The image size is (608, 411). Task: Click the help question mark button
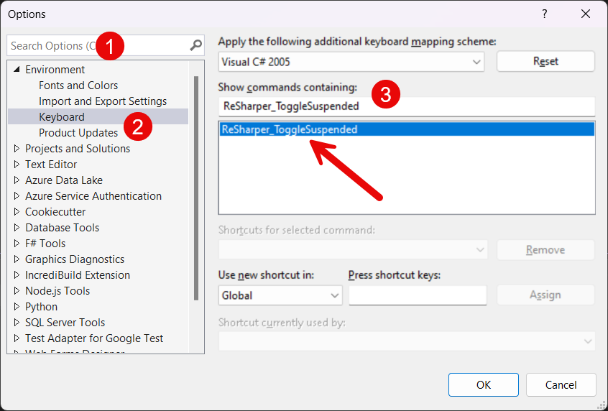coord(545,14)
